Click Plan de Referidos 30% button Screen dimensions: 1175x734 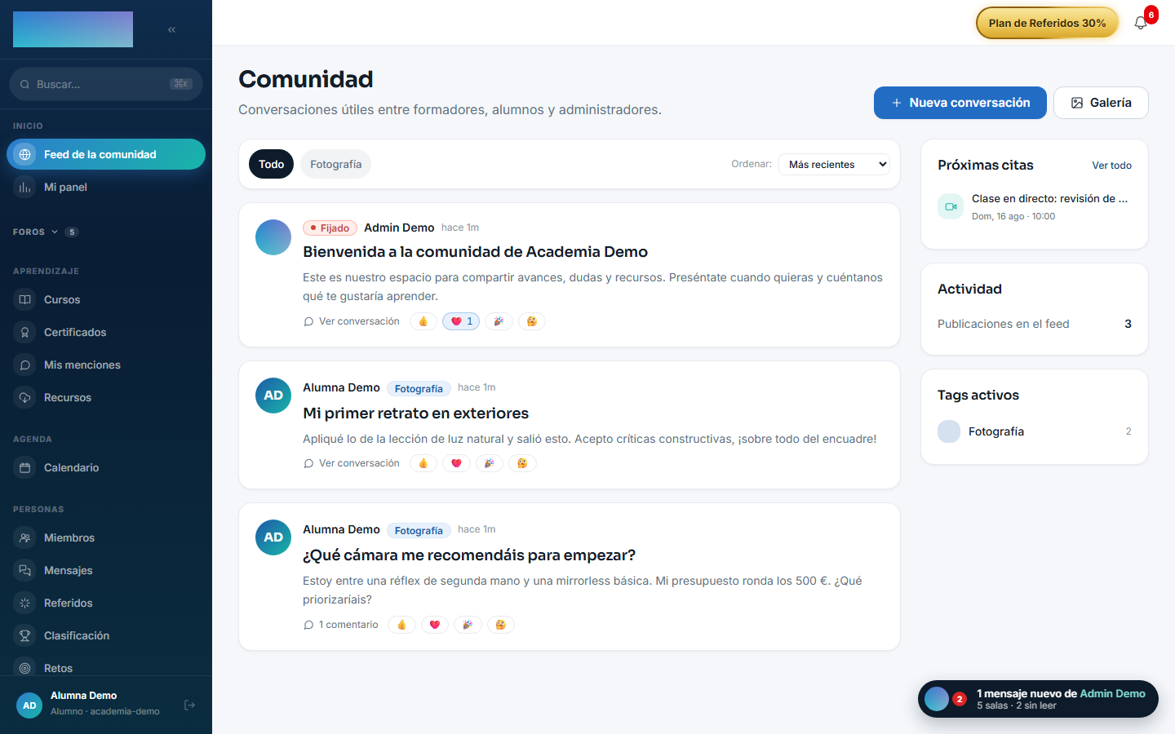point(1047,23)
